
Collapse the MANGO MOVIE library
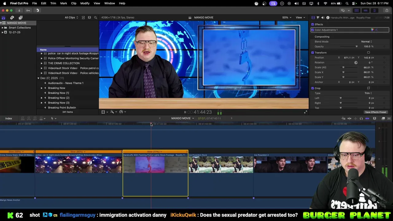click(1, 23)
